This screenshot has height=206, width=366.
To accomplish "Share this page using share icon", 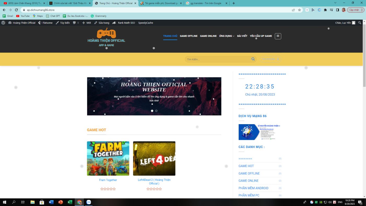I will tap(293, 10).
